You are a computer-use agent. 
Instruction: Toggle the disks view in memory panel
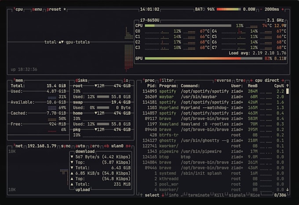pos(81,80)
